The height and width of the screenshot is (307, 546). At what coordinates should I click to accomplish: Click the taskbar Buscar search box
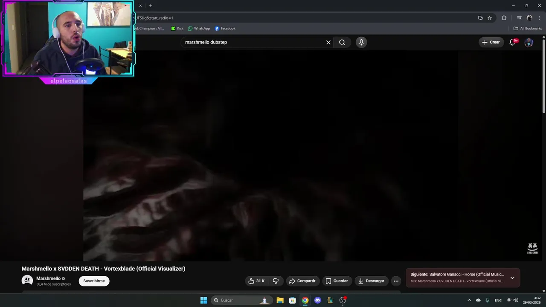pyautogui.click(x=242, y=300)
